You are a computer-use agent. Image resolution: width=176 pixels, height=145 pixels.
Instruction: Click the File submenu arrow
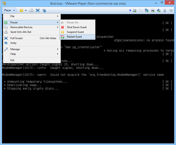[x=58, y=16]
